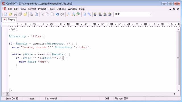Undo the last edit

point(57,14)
